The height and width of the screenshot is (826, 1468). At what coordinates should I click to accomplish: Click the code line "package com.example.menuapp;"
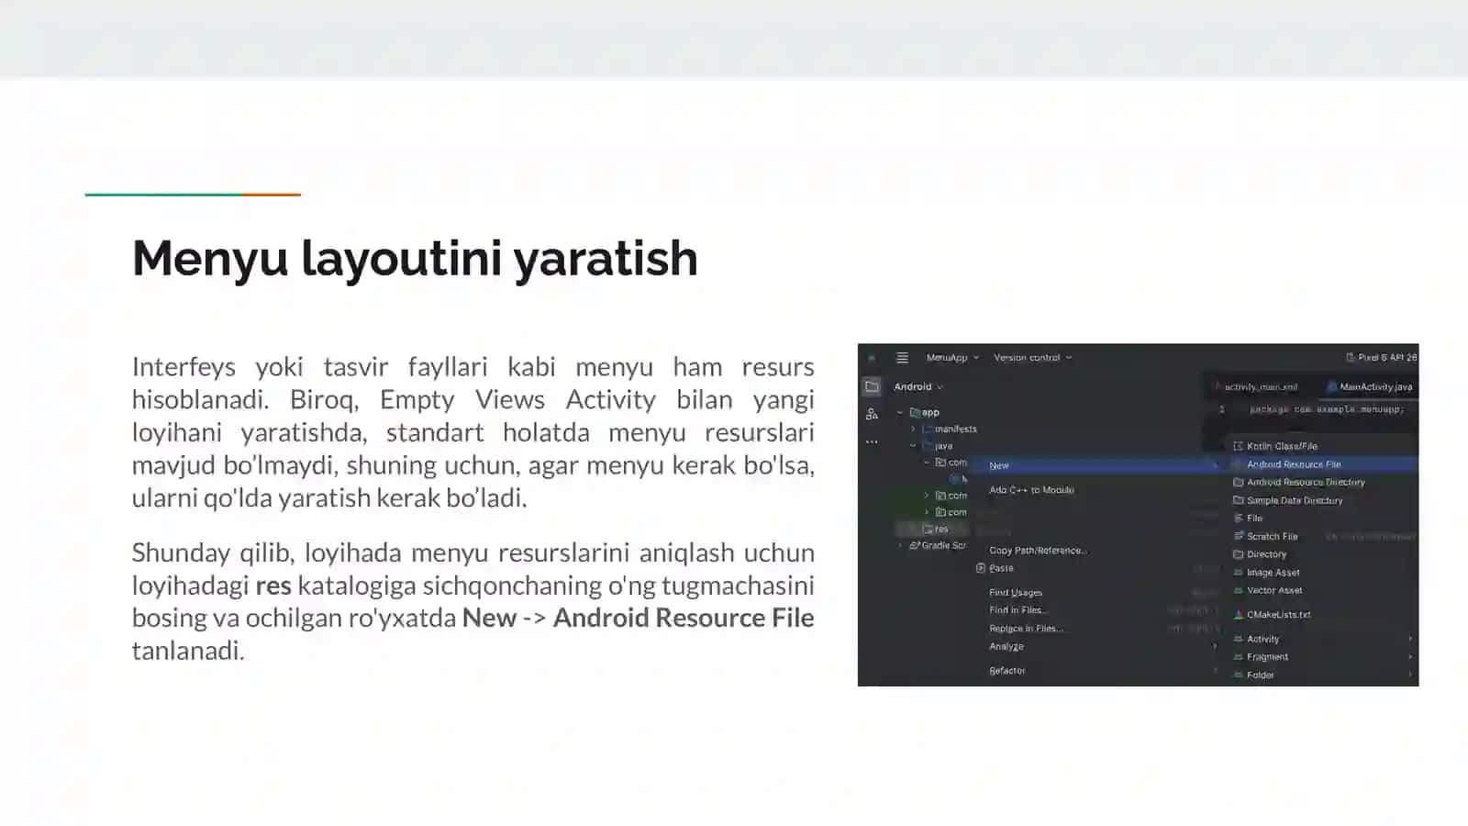[1327, 409]
